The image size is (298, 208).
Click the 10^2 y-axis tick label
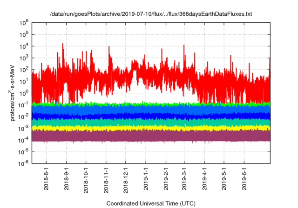(x=24, y=70)
